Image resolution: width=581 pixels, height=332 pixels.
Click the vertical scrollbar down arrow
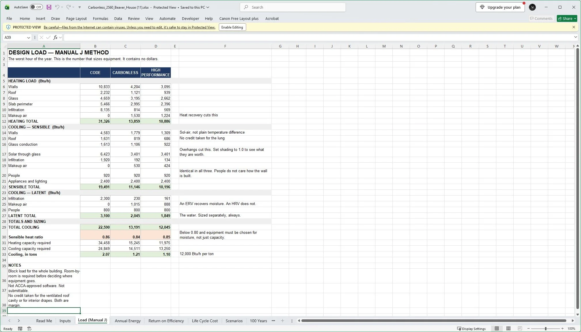[578, 314]
